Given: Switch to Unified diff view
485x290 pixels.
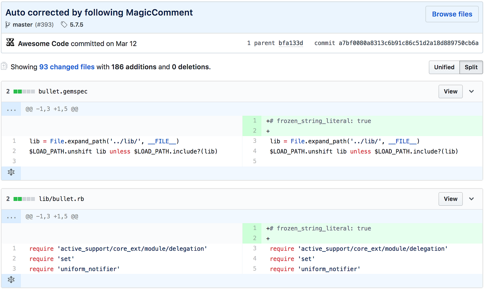Looking at the screenshot, I should tap(444, 67).
